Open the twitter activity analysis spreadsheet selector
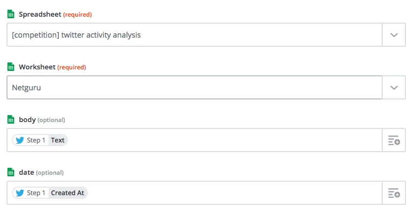The height and width of the screenshot is (214, 413). tap(194, 35)
